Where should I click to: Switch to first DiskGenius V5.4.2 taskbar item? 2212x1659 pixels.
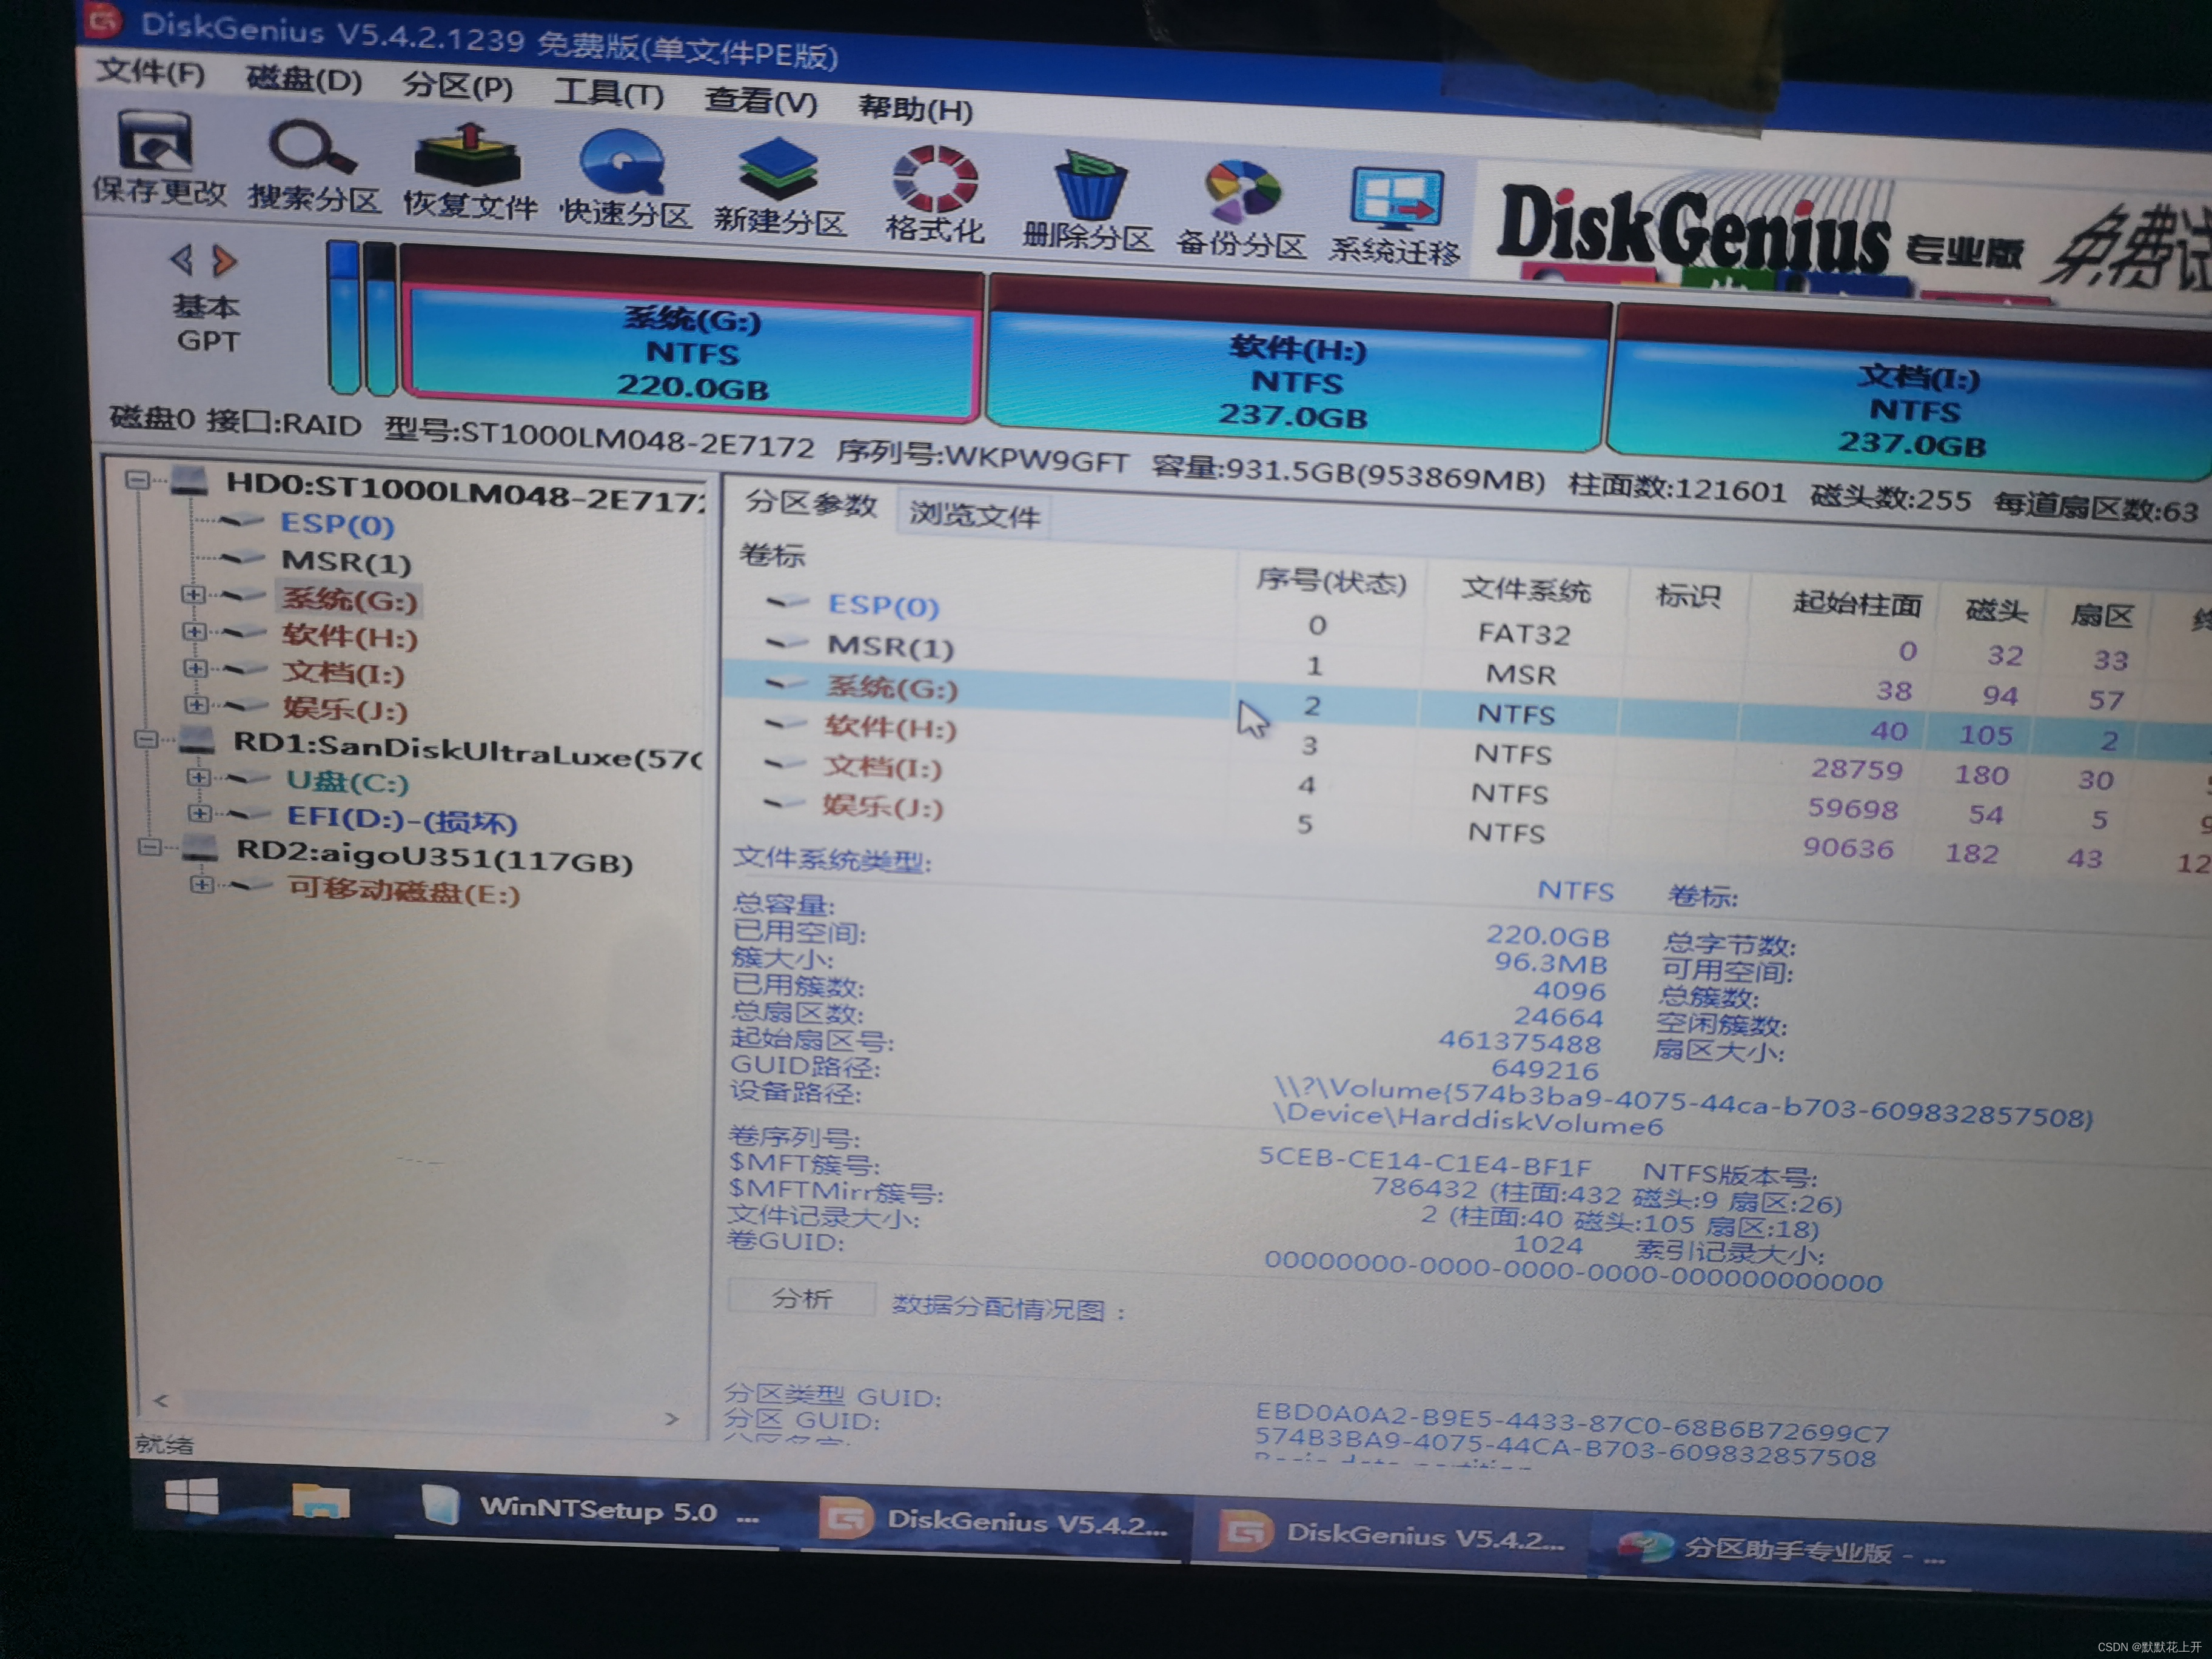click(x=993, y=1522)
